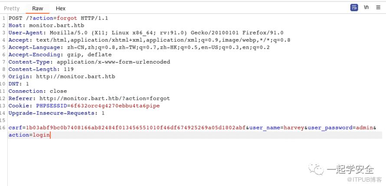Screen dimensions: 386x186
Task: Click the PHPSESSID cookie value
Action: pyautogui.click(x=114, y=106)
